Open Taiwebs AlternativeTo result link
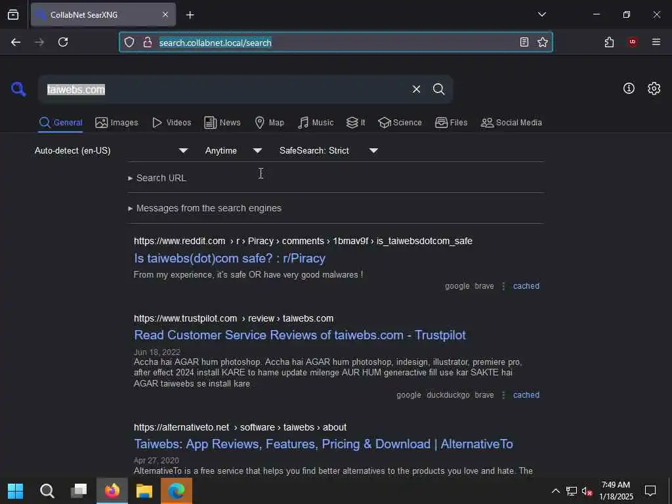The image size is (672, 504). [324, 444]
